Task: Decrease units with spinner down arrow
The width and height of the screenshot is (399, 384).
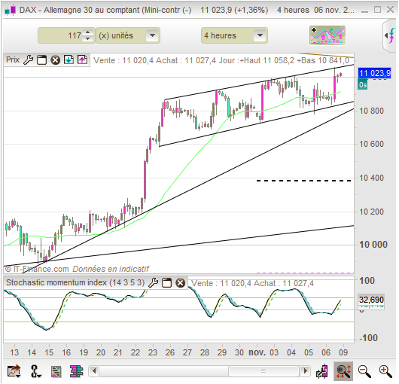Action: click(88, 38)
